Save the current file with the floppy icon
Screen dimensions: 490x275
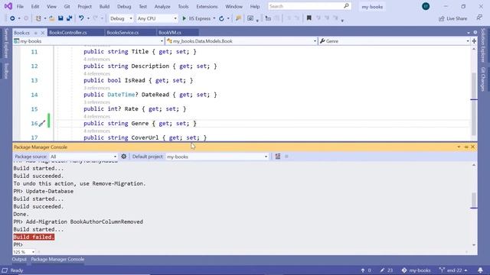60,18
